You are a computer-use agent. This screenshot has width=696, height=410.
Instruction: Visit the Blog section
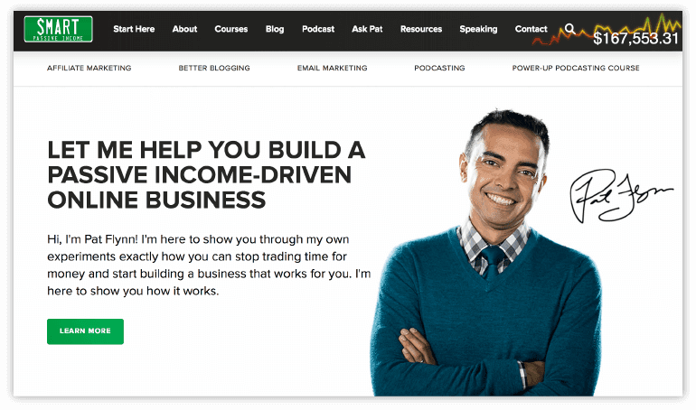(x=275, y=29)
